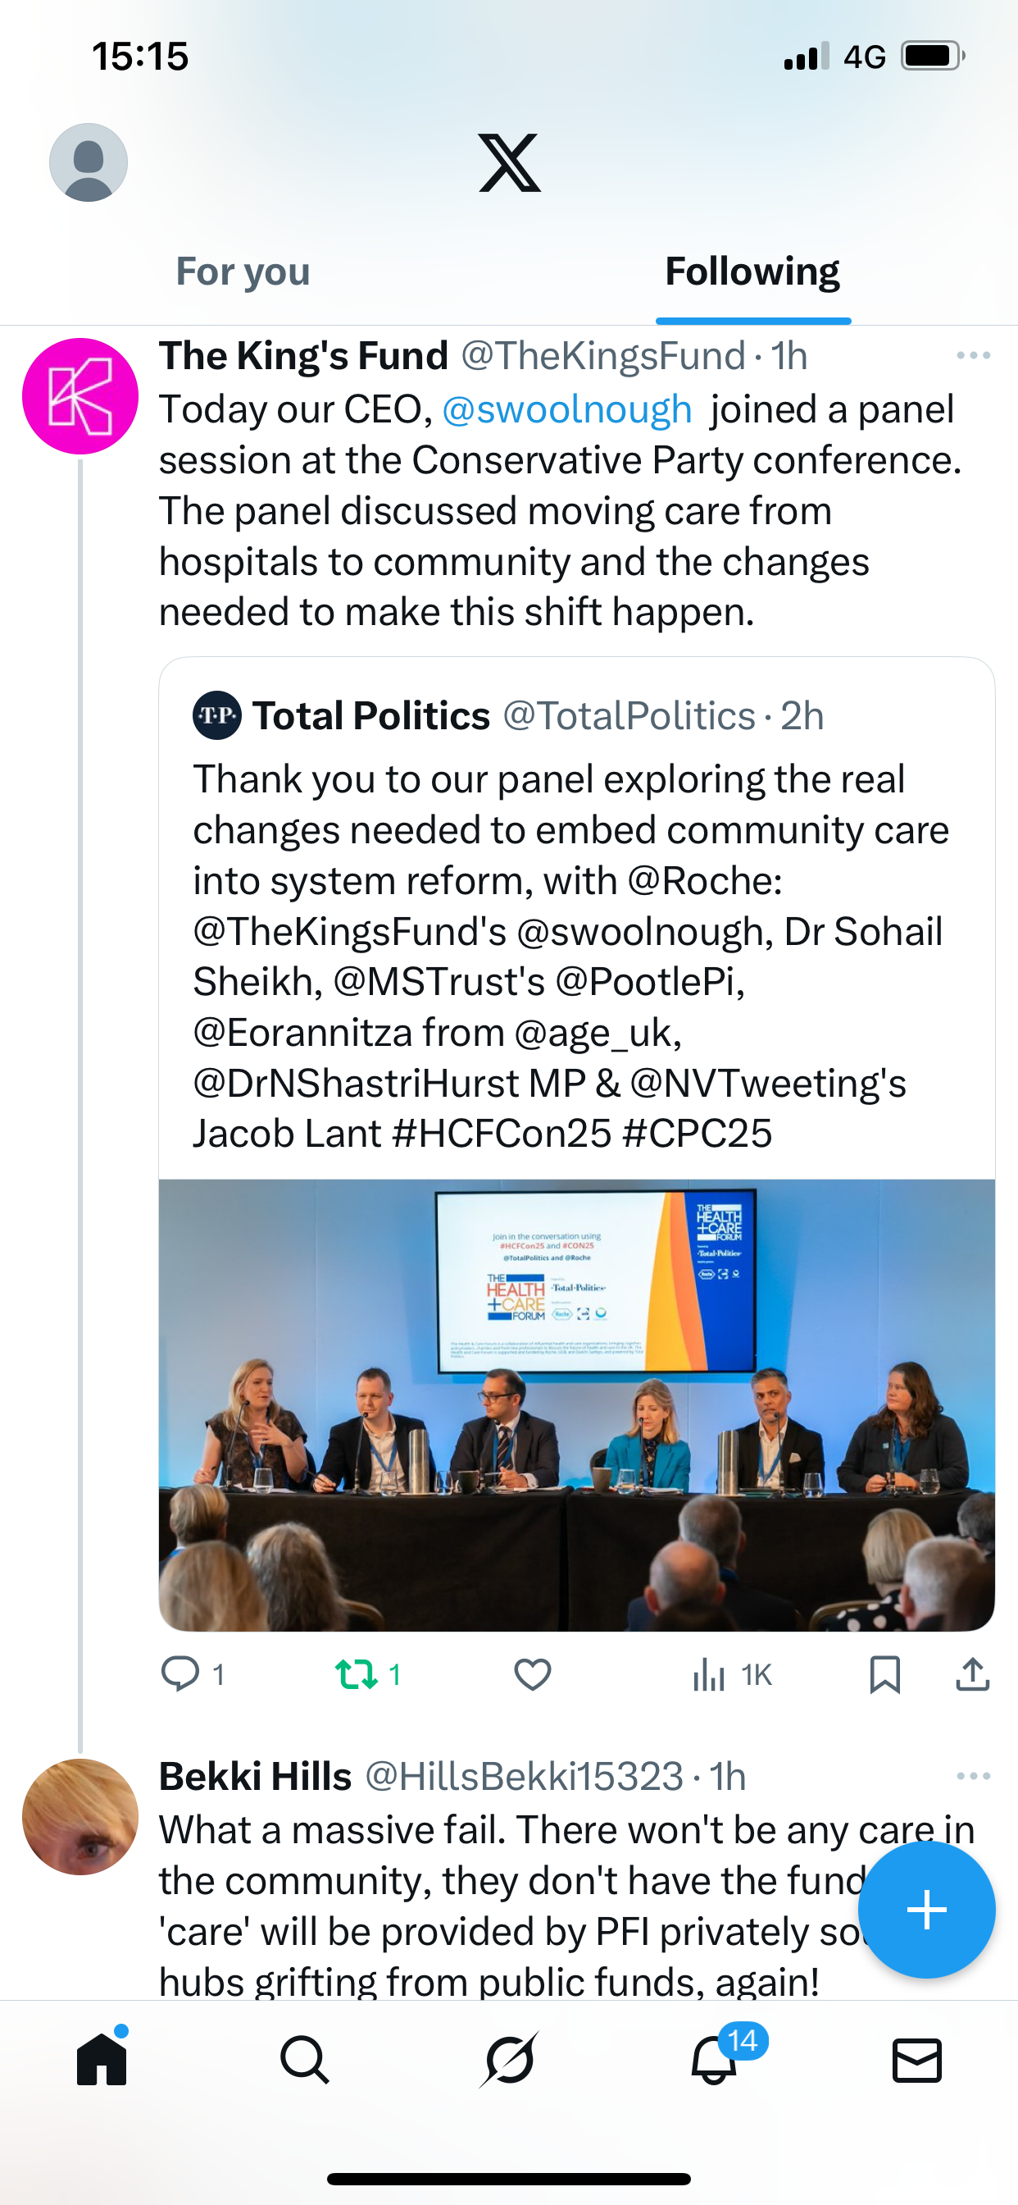Tap the X logo at top

[x=509, y=162]
